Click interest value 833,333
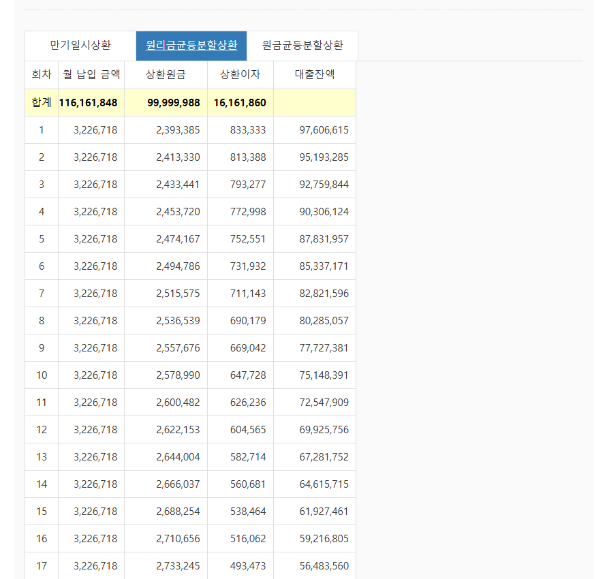This screenshot has height=579, width=607. [248, 130]
